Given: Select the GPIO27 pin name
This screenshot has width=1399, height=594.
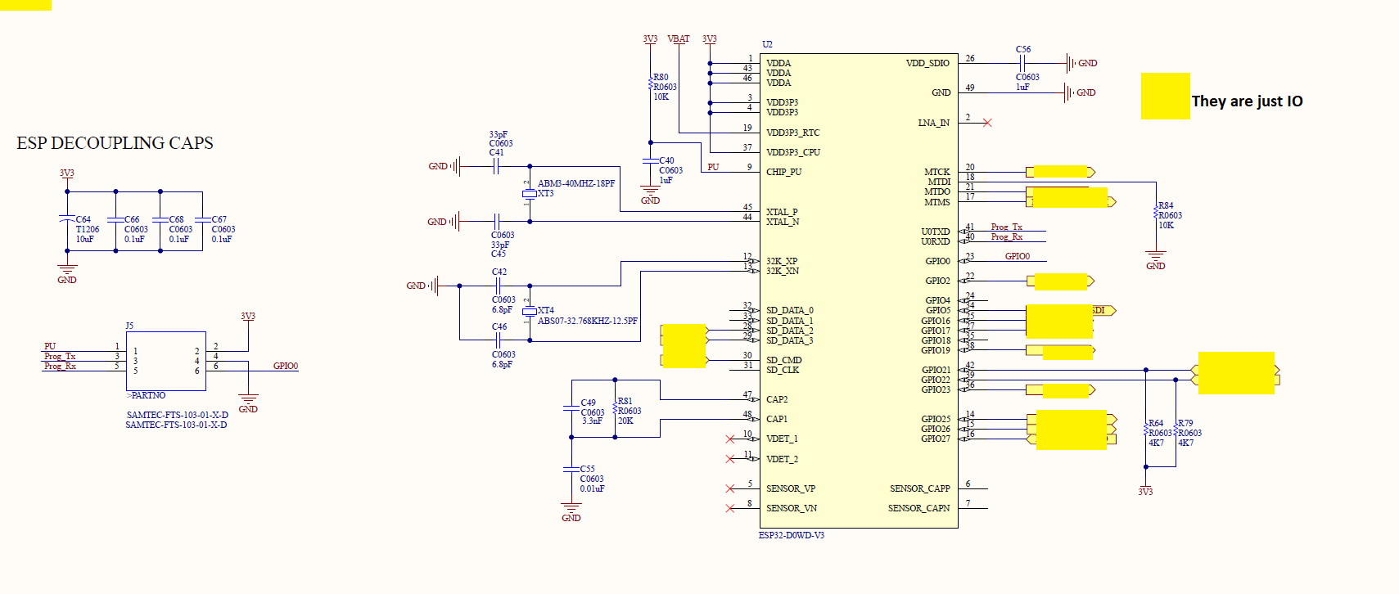Looking at the screenshot, I should [936, 439].
